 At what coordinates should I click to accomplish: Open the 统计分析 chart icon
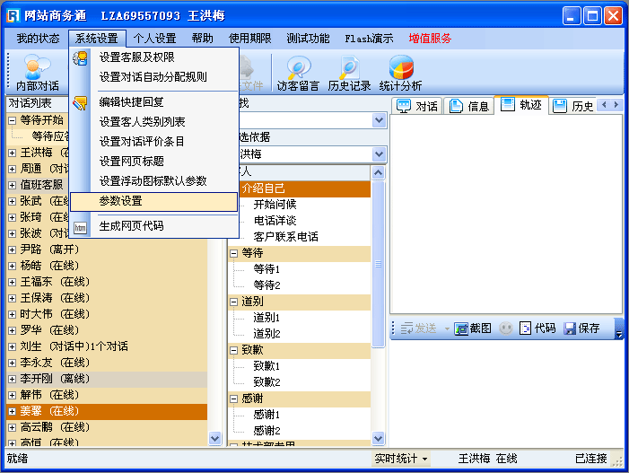pyautogui.click(x=400, y=72)
